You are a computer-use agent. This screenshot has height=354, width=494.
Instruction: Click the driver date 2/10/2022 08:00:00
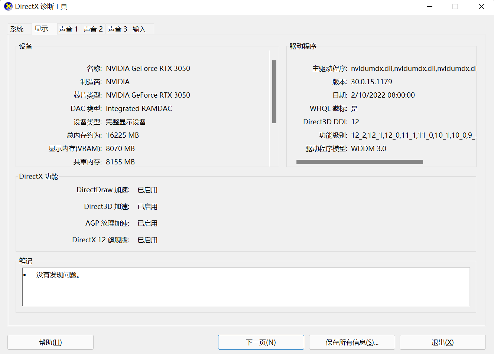(x=383, y=95)
